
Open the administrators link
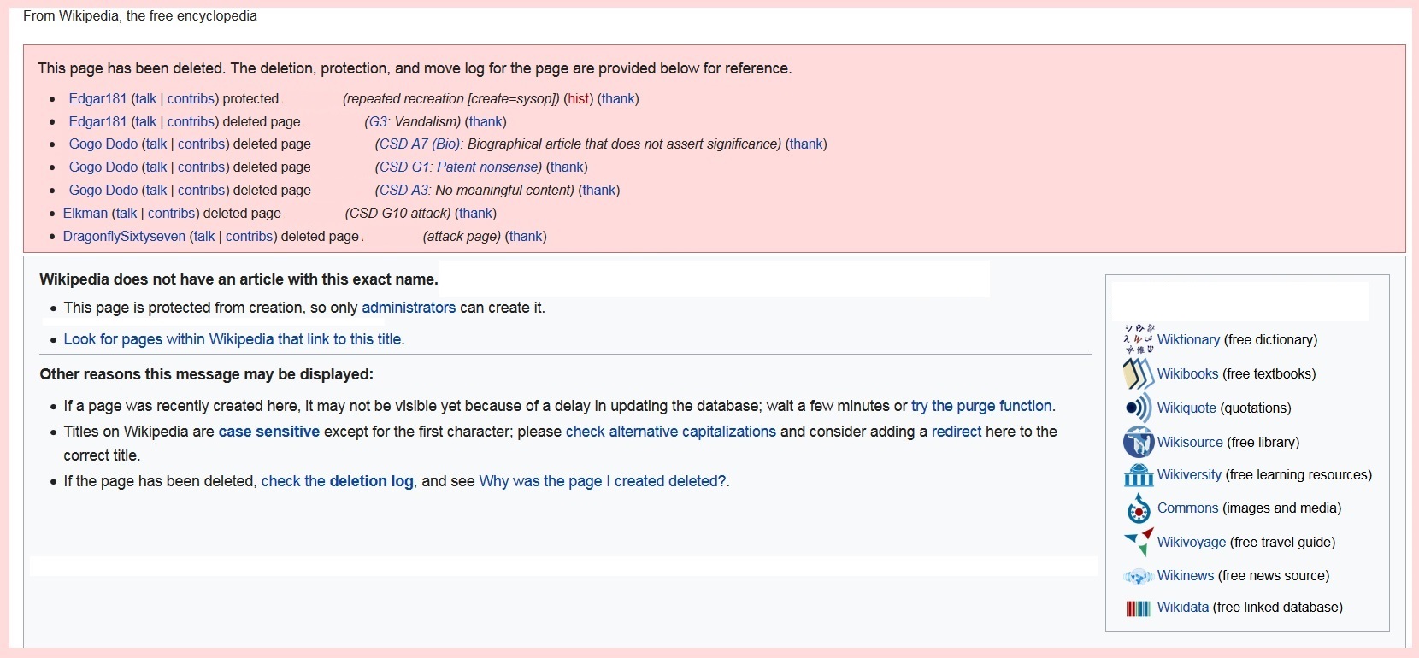point(409,308)
